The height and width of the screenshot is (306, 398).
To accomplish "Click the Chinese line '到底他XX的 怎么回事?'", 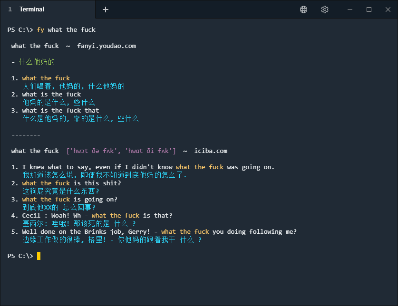I will (59, 208).
